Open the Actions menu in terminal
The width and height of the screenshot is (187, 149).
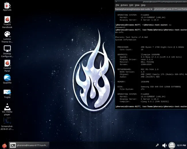pyautogui.click(x=124, y=5)
